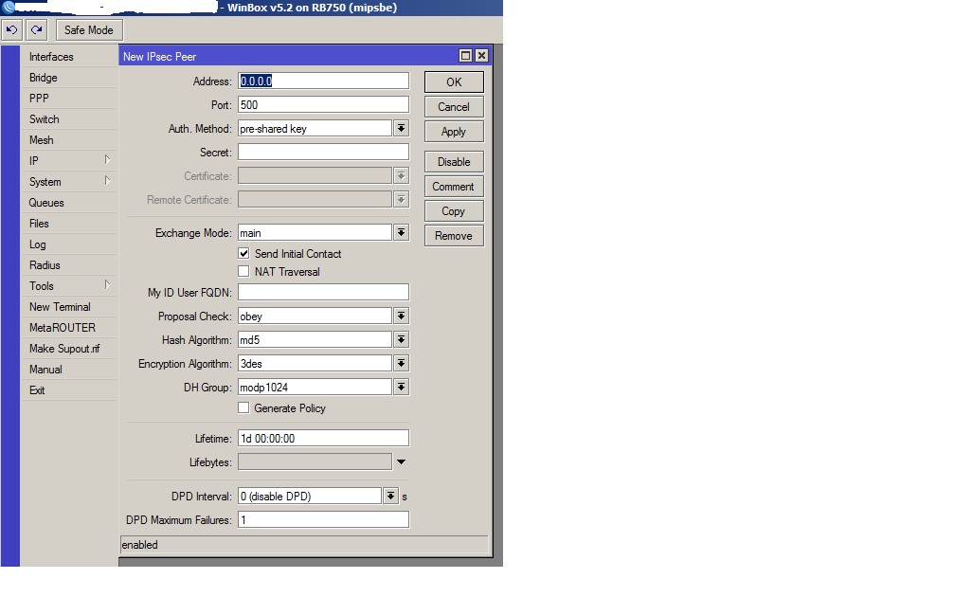This screenshot has width=955, height=597.
Task: Select Exit in the sidebar
Action: tap(68, 389)
